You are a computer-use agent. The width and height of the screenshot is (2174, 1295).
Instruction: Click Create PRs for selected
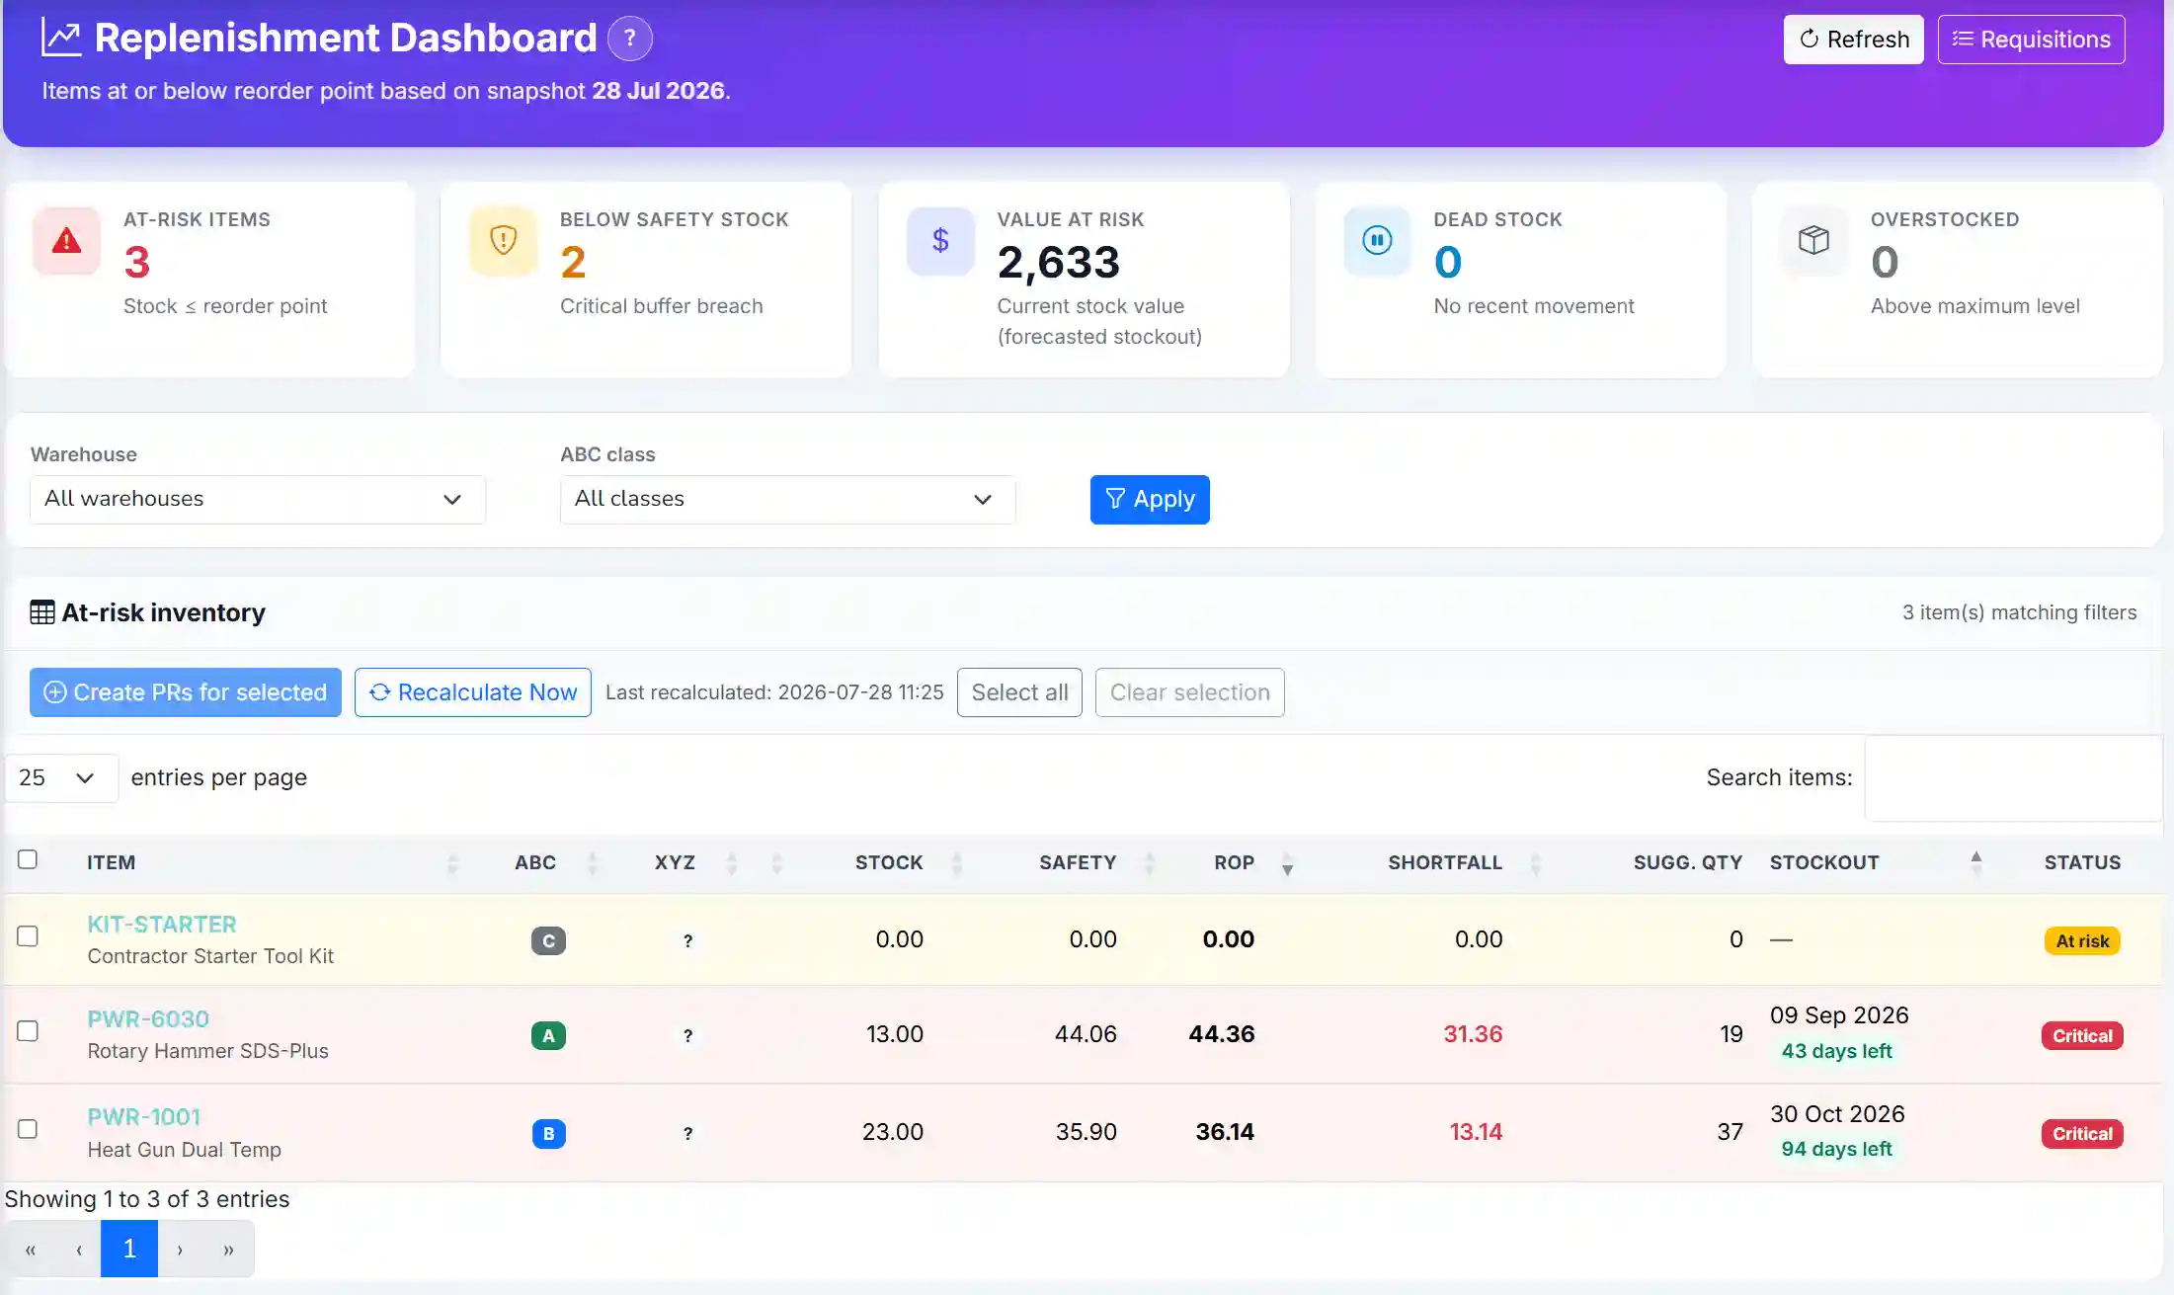pyautogui.click(x=186, y=692)
